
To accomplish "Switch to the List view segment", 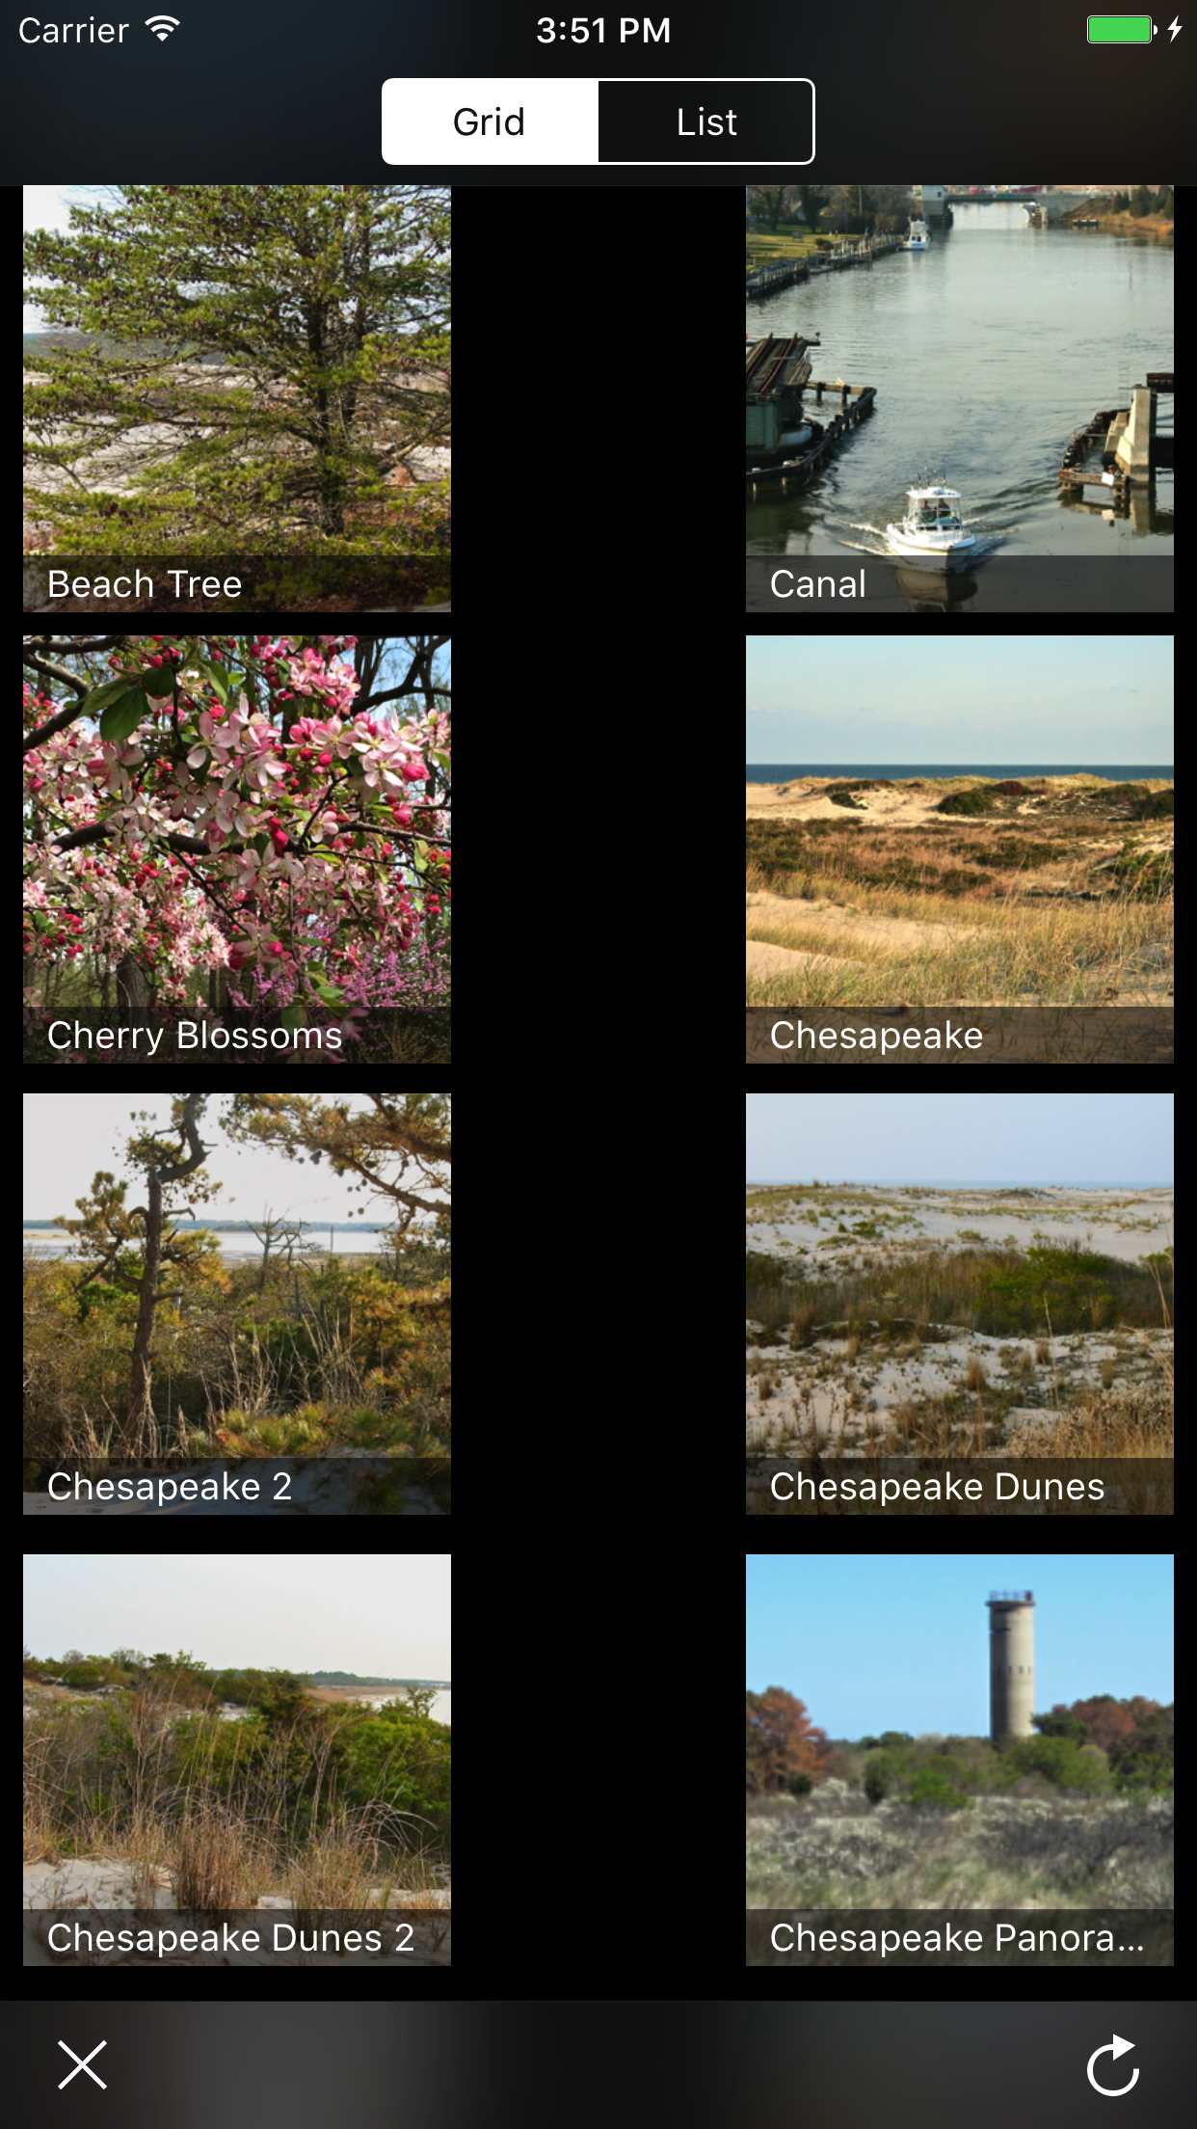I will tap(706, 121).
